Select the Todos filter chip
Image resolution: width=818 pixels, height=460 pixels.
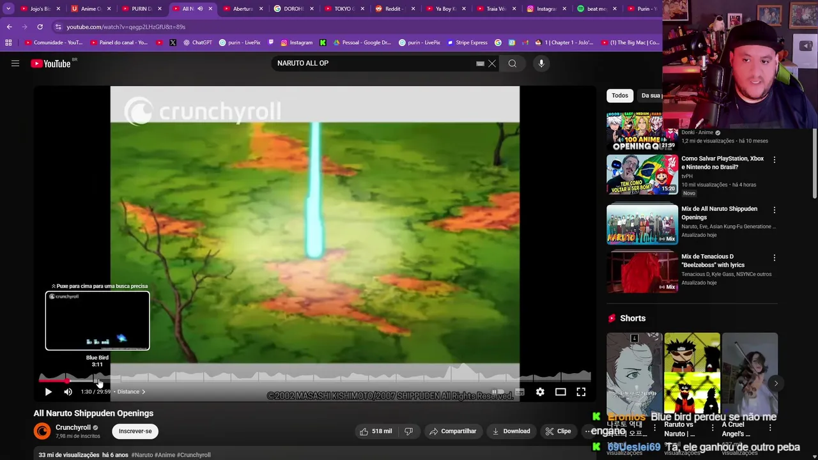[620, 95]
